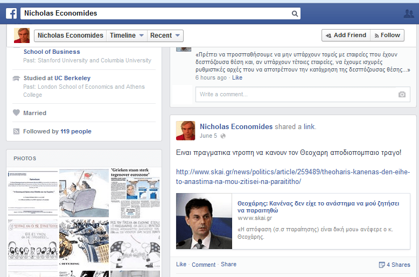
Task: Open the text document photo thumbnail
Action: point(33,193)
